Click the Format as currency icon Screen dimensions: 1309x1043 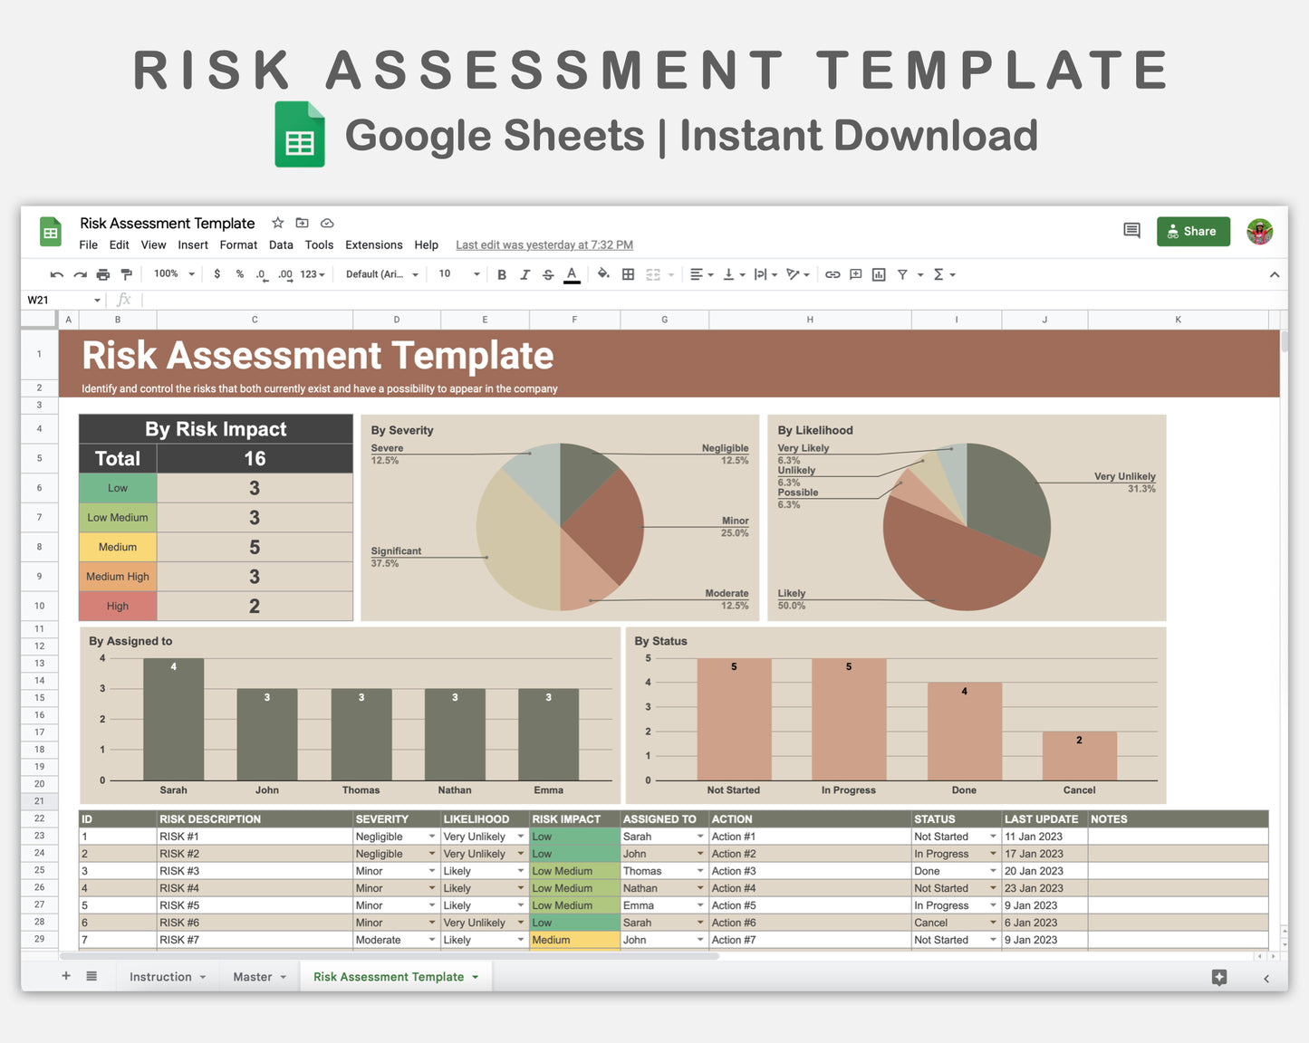tap(217, 274)
